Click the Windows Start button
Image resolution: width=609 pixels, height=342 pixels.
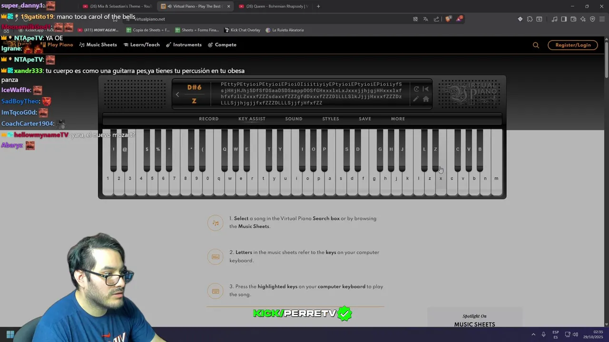click(x=10, y=334)
